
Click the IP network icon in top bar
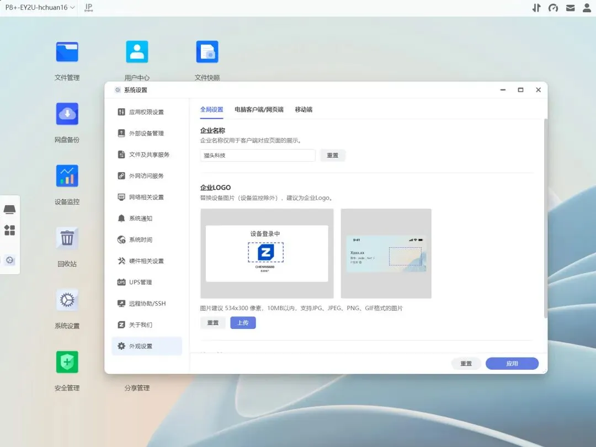click(88, 7)
